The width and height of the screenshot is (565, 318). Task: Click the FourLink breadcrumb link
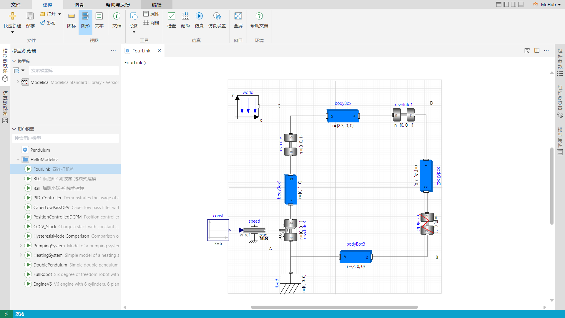coord(133,62)
